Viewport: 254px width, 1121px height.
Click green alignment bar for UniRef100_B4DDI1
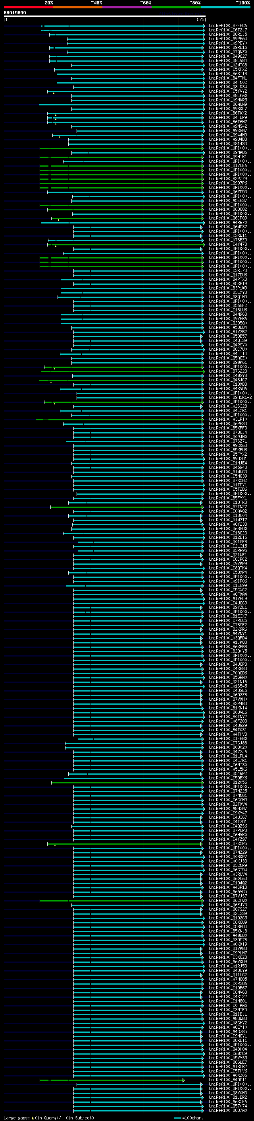coord(112,1080)
